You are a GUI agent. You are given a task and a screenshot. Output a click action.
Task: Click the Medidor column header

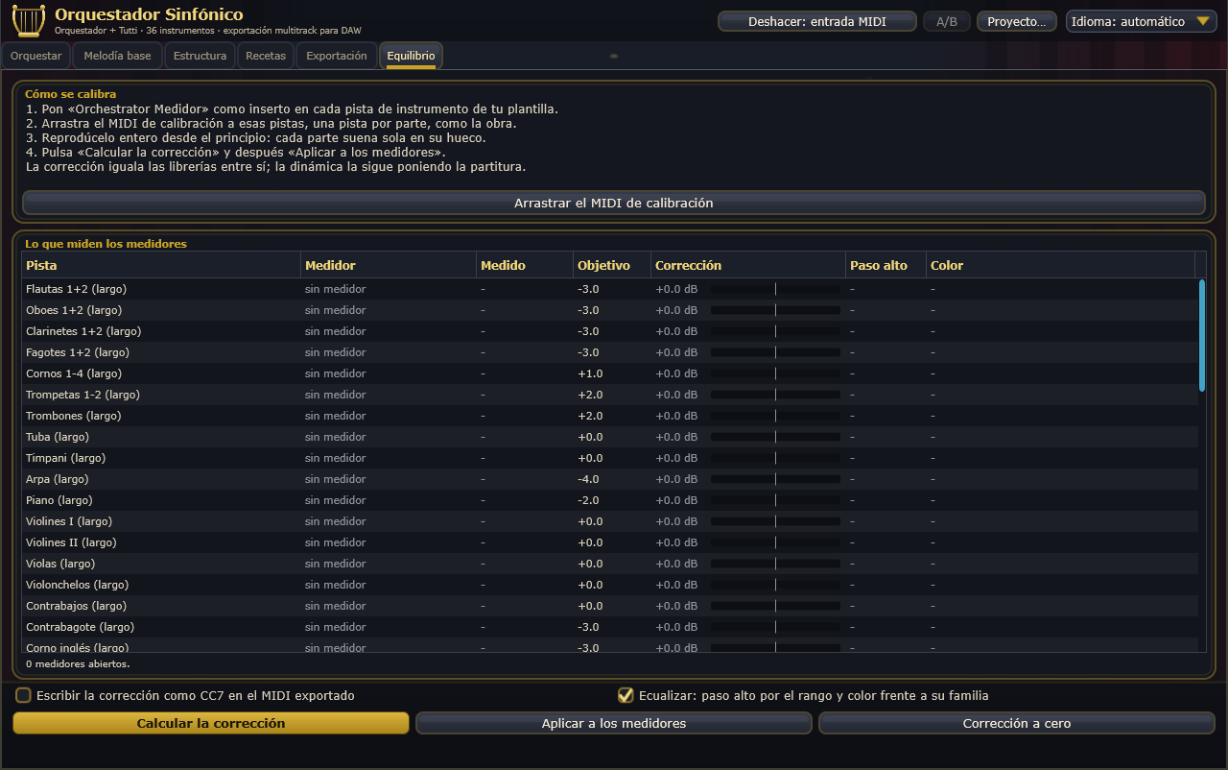pos(389,265)
